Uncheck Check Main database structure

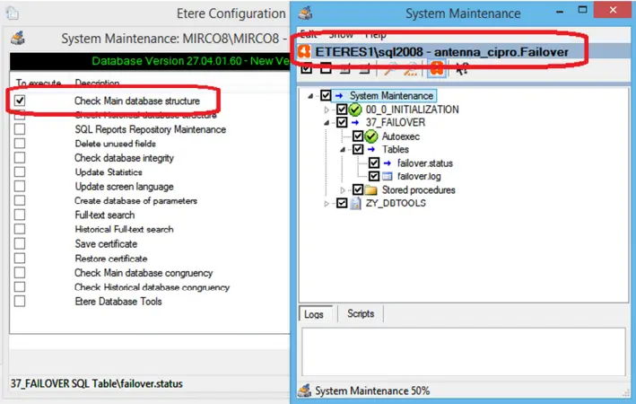point(20,101)
